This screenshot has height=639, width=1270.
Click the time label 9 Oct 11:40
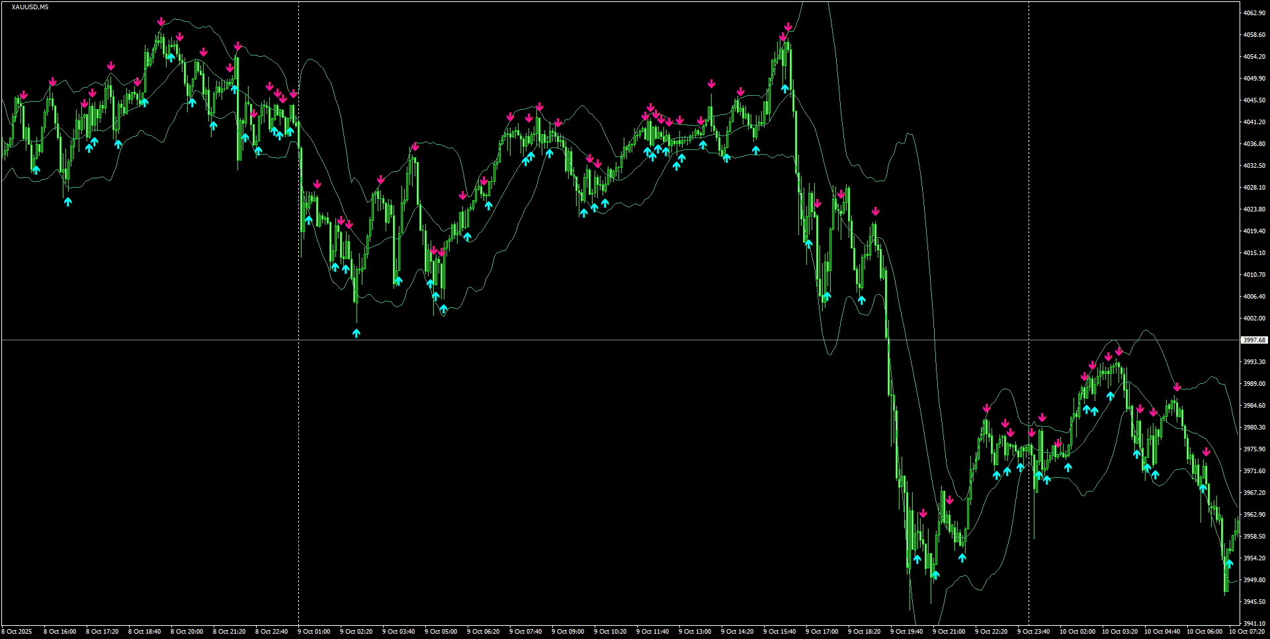pyautogui.click(x=652, y=632)
